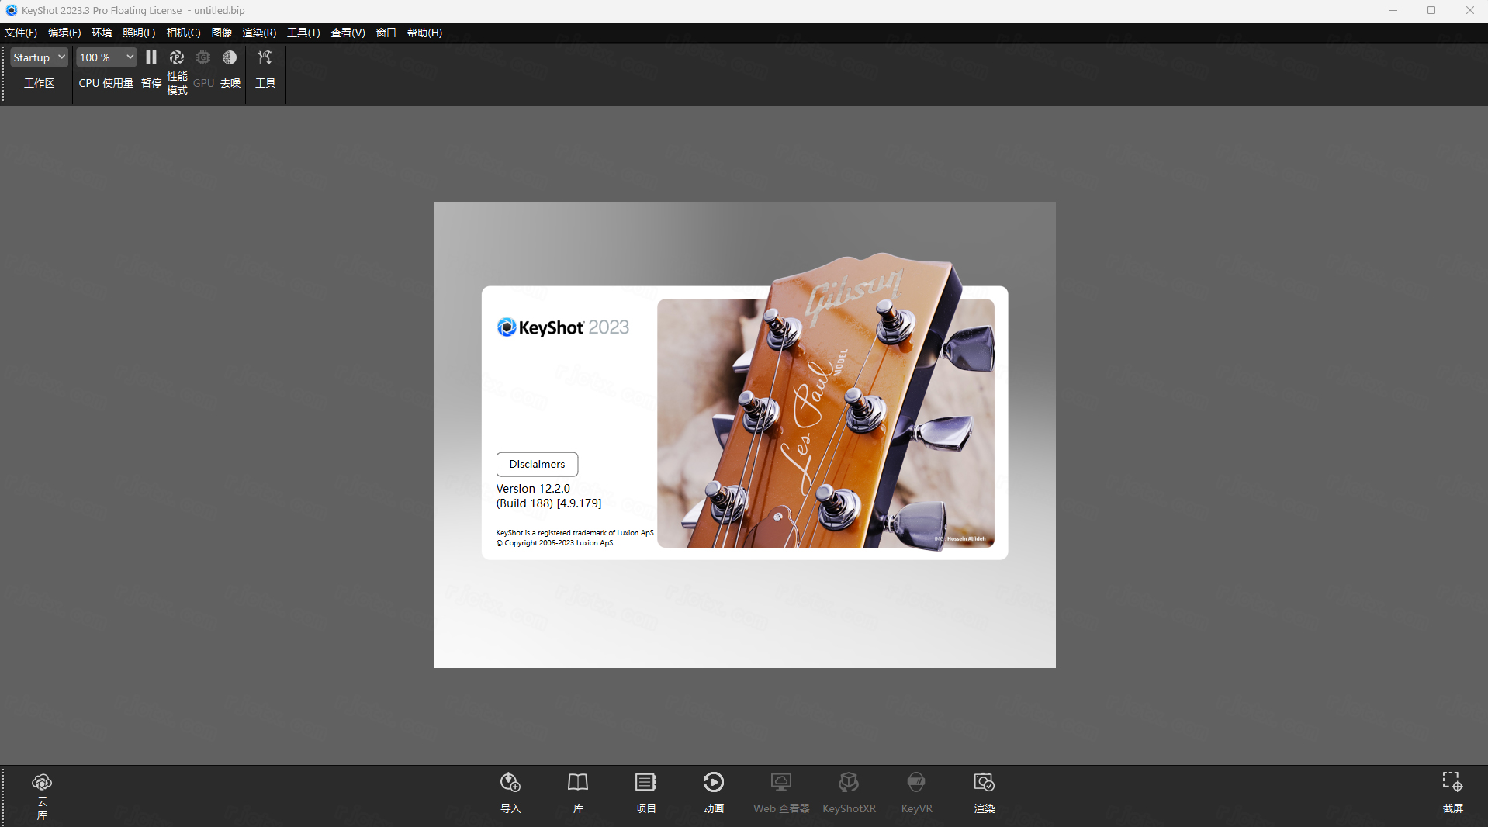Maximize the KeyShot window

click(1431, 10)
